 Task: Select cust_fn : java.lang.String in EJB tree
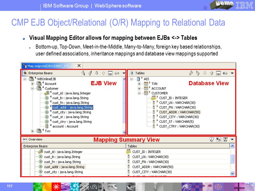[x=71, y=103]
